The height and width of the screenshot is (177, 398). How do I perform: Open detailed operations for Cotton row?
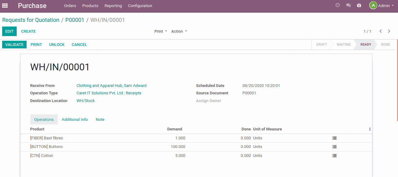[334, 156]
